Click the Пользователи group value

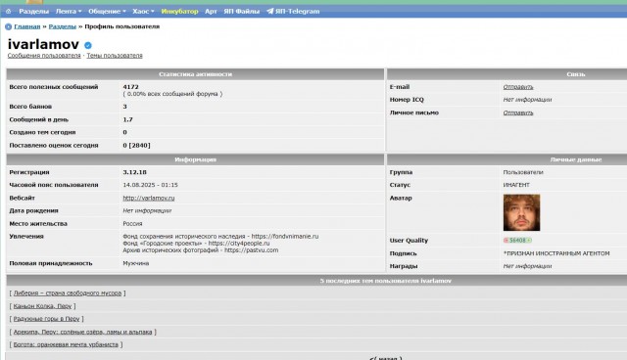(x=523, y=172)
